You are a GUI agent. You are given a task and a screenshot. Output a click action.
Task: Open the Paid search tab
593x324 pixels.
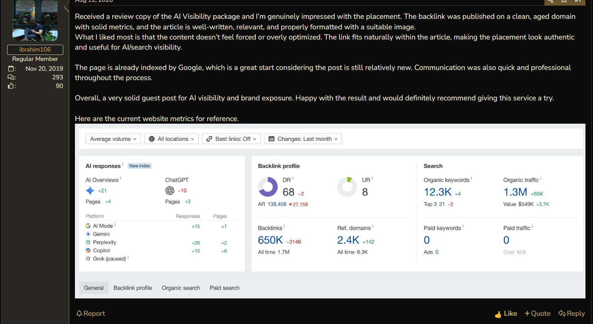(225, 288)
